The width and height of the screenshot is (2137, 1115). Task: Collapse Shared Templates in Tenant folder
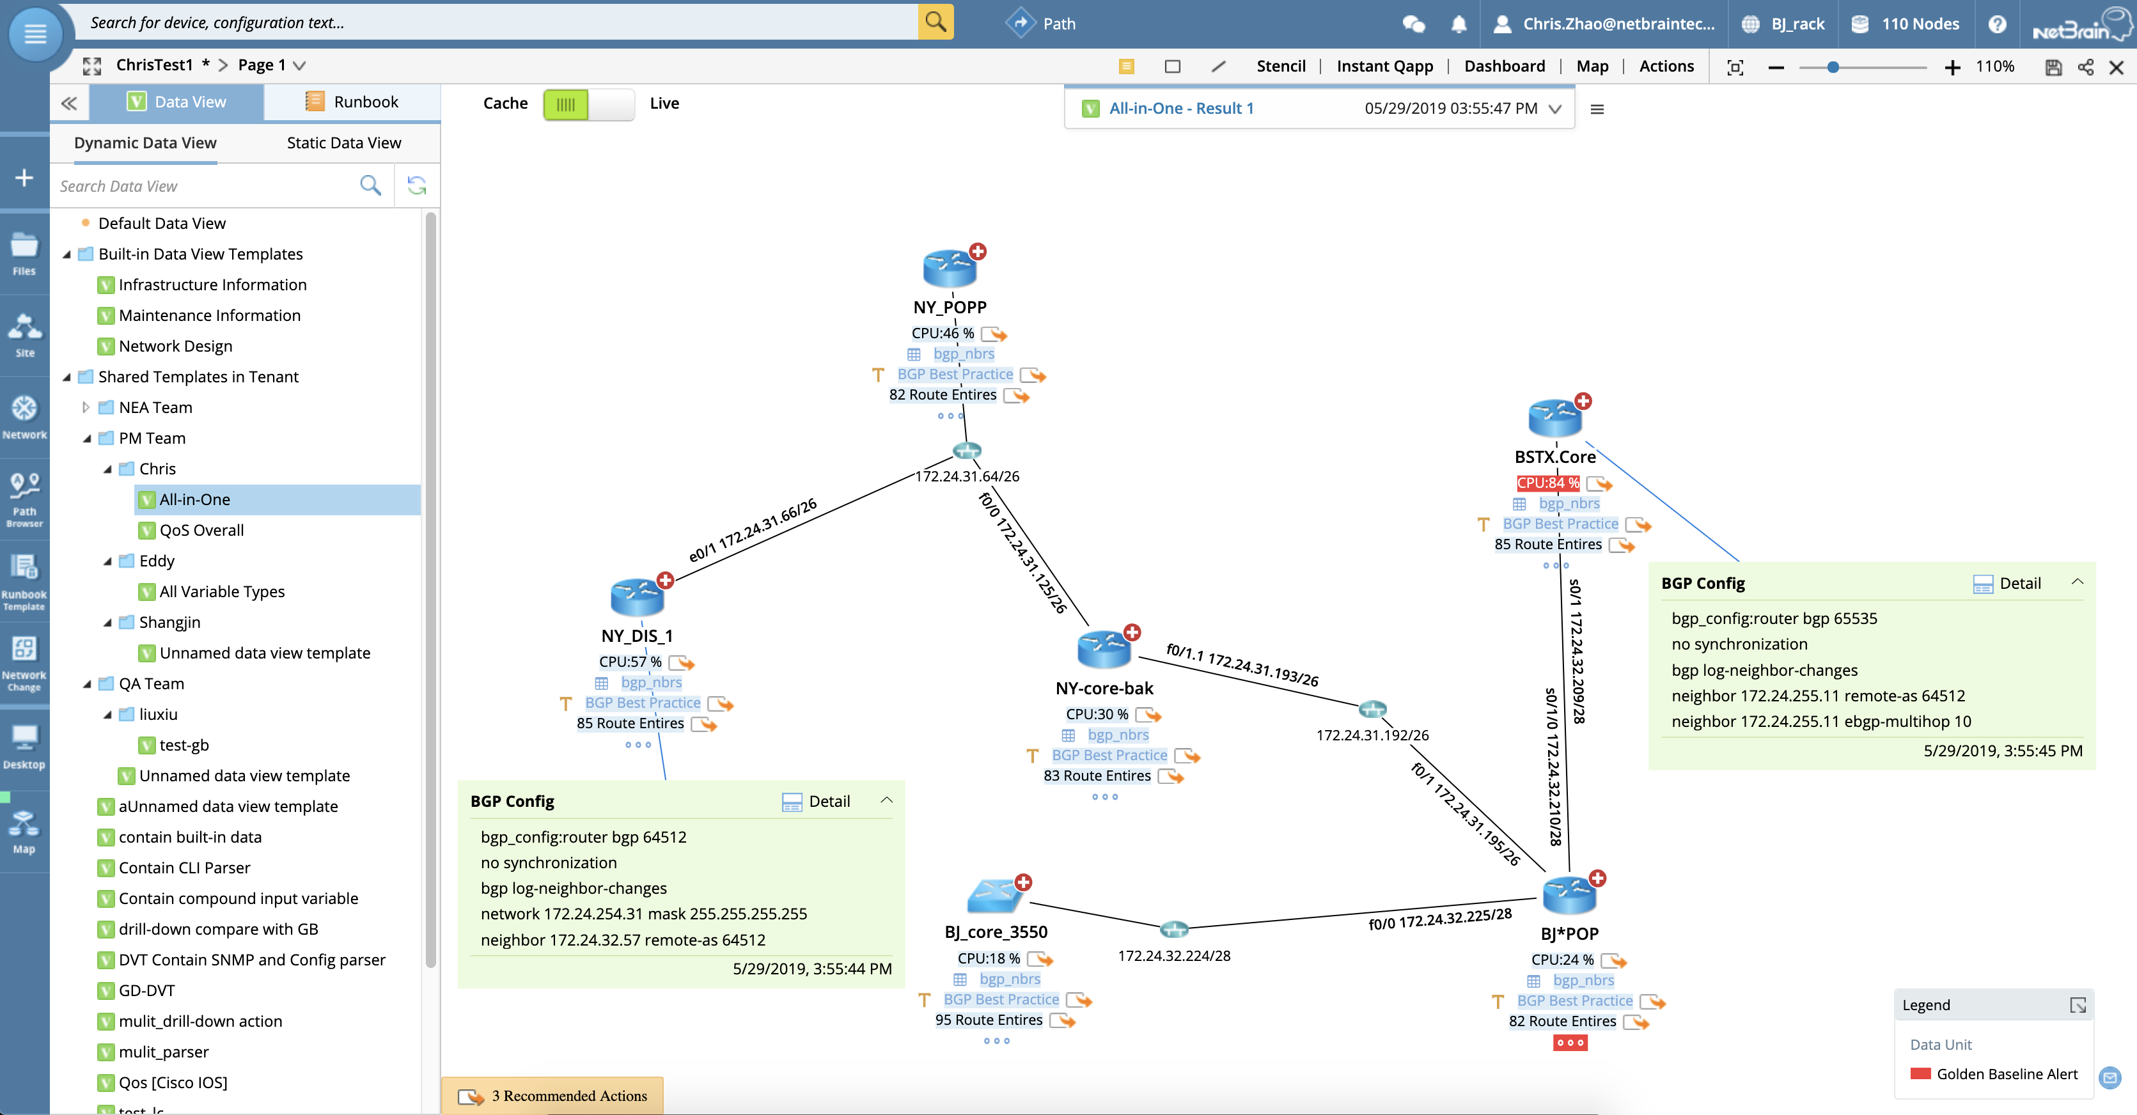67,377
